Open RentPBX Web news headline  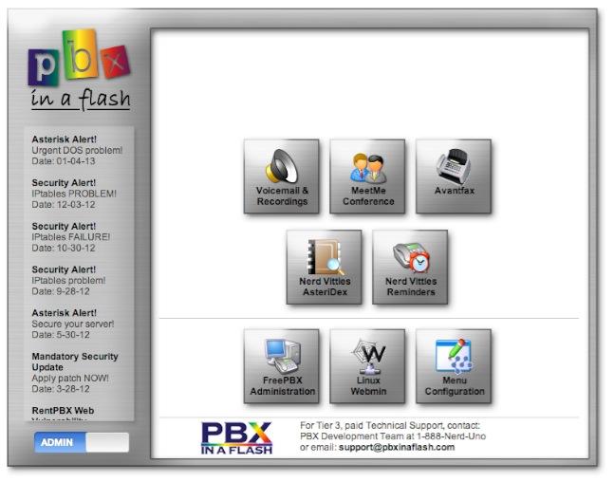[63, 411]
